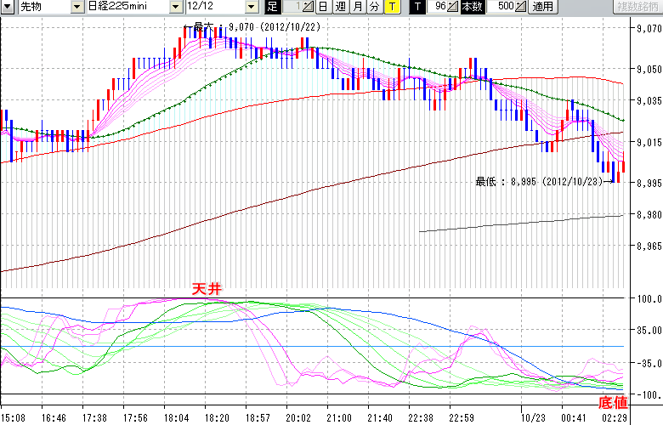
Task: Switch chart to 月 (monthly) candles
Action: point(357,7)
